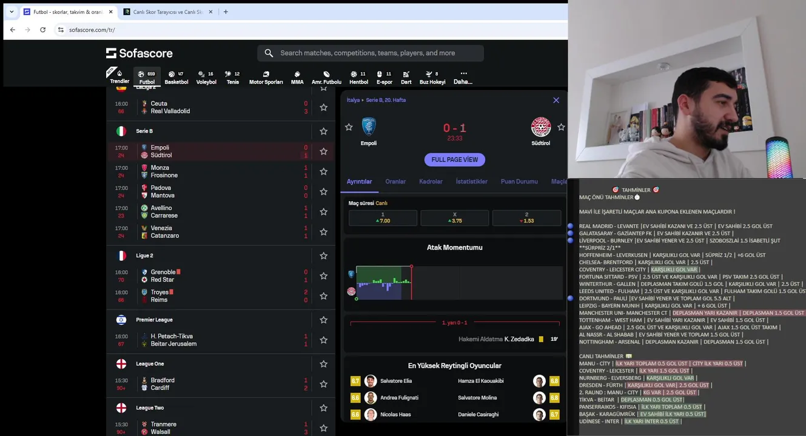The width and height of the screenshot is (806, 436).
Task: Favorite the Venezia vs Catanzaro match
Action: point(323,232)
